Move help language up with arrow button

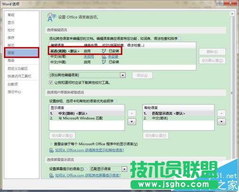tap(221, 113)
